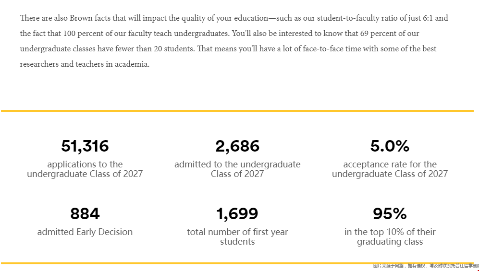Click the small Chinese watermark text at bottom right

[426, 266]
